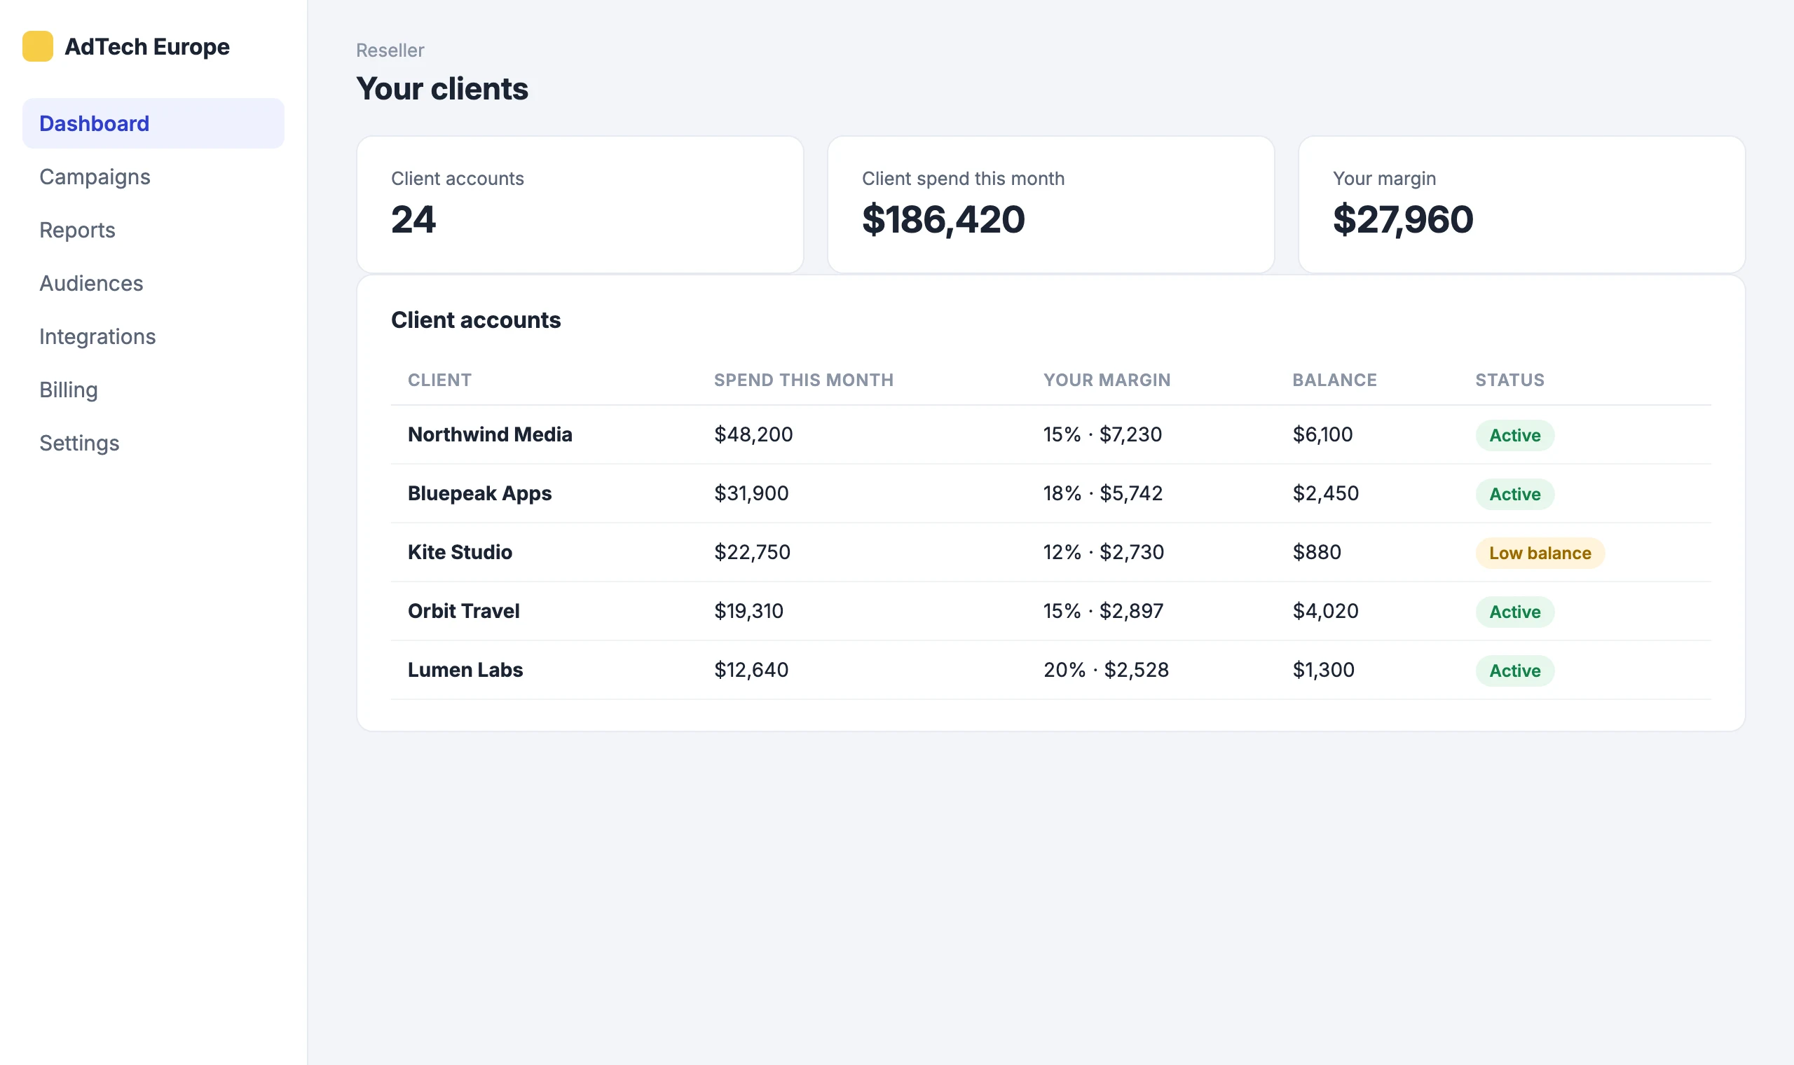Sort by SPEND THIS MONTH column header

pyautogui.click(x=804, y=380)
